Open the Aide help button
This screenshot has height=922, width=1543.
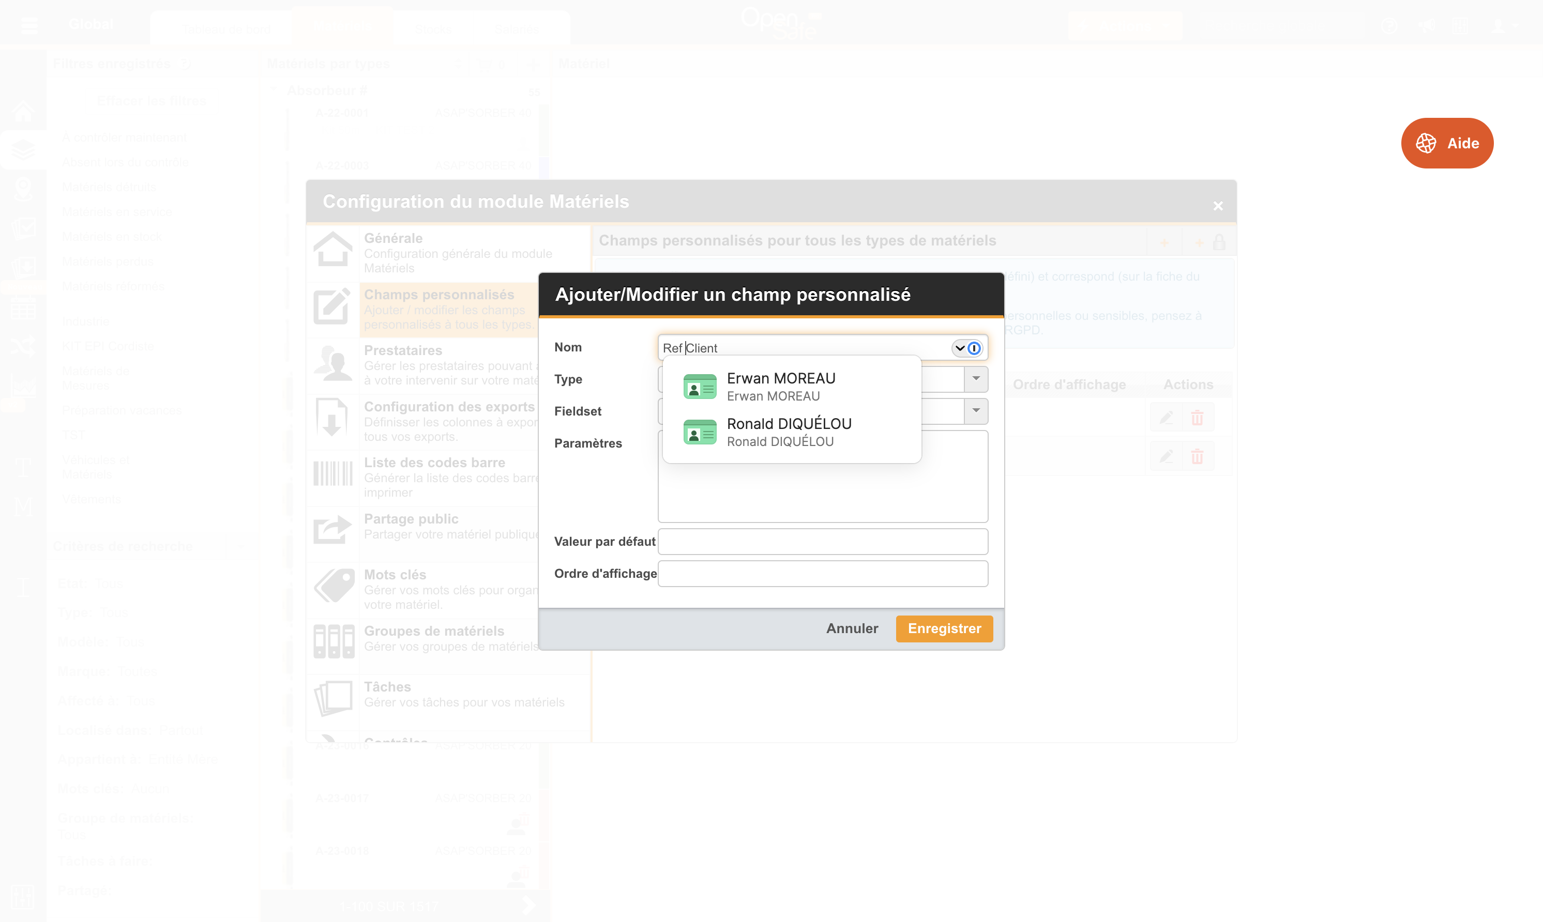[1447, 143]
